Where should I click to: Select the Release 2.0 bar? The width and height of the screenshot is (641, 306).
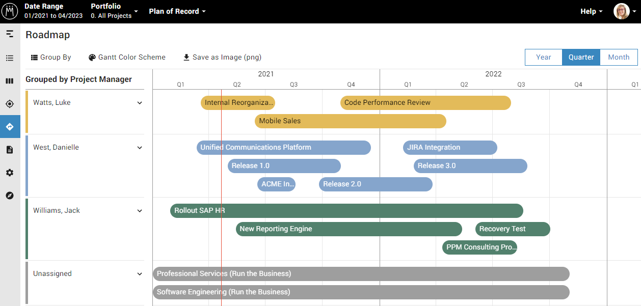(x=376, y=184)
